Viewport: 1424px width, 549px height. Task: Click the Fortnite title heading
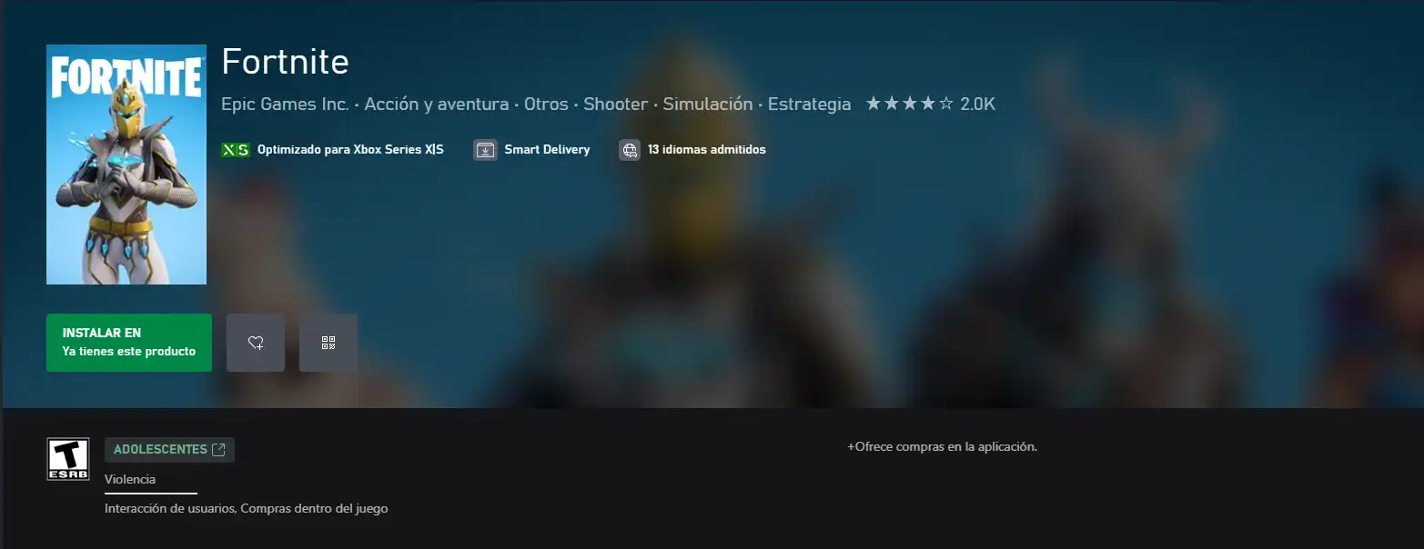click(x=285, y=62)
